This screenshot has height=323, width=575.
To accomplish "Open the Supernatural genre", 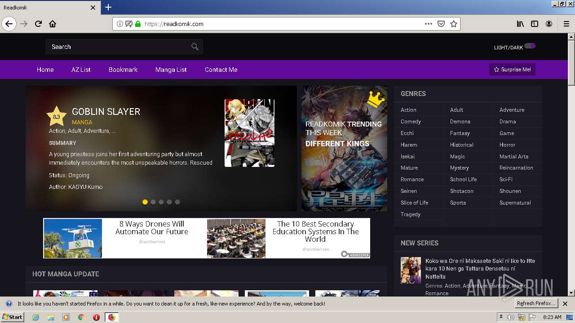I will pos(515,203).
